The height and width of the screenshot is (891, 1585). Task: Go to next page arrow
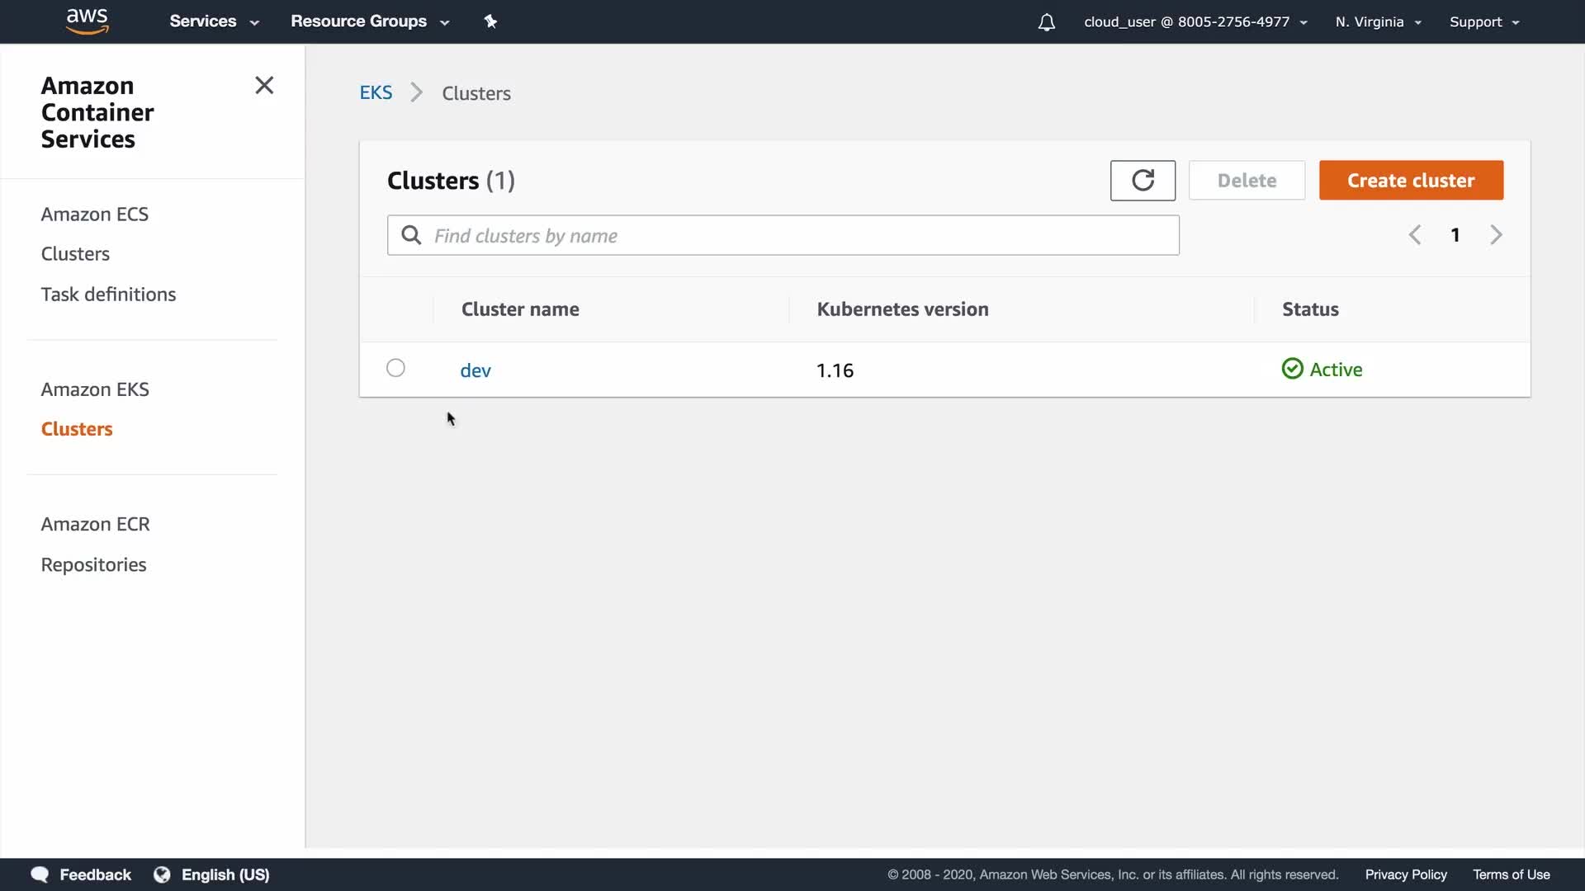(x=1496, y=235)
